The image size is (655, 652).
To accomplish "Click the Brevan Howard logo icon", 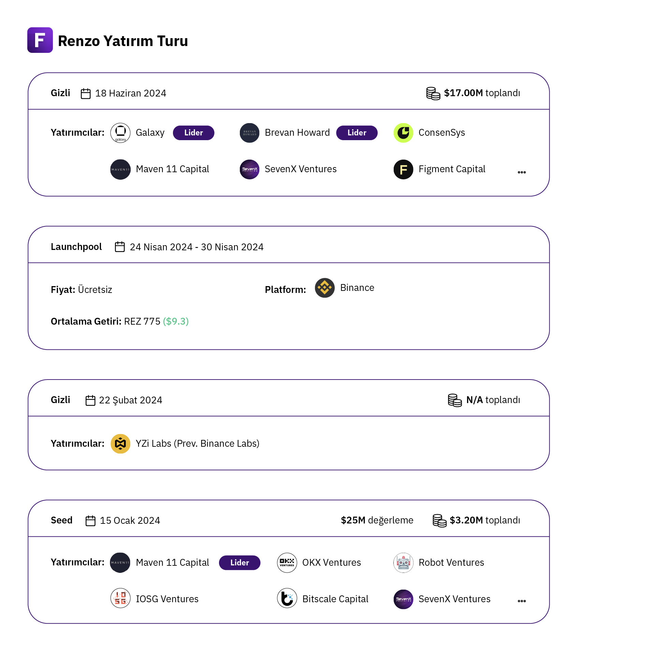I will pyautogui.click(x=249, y=133).
